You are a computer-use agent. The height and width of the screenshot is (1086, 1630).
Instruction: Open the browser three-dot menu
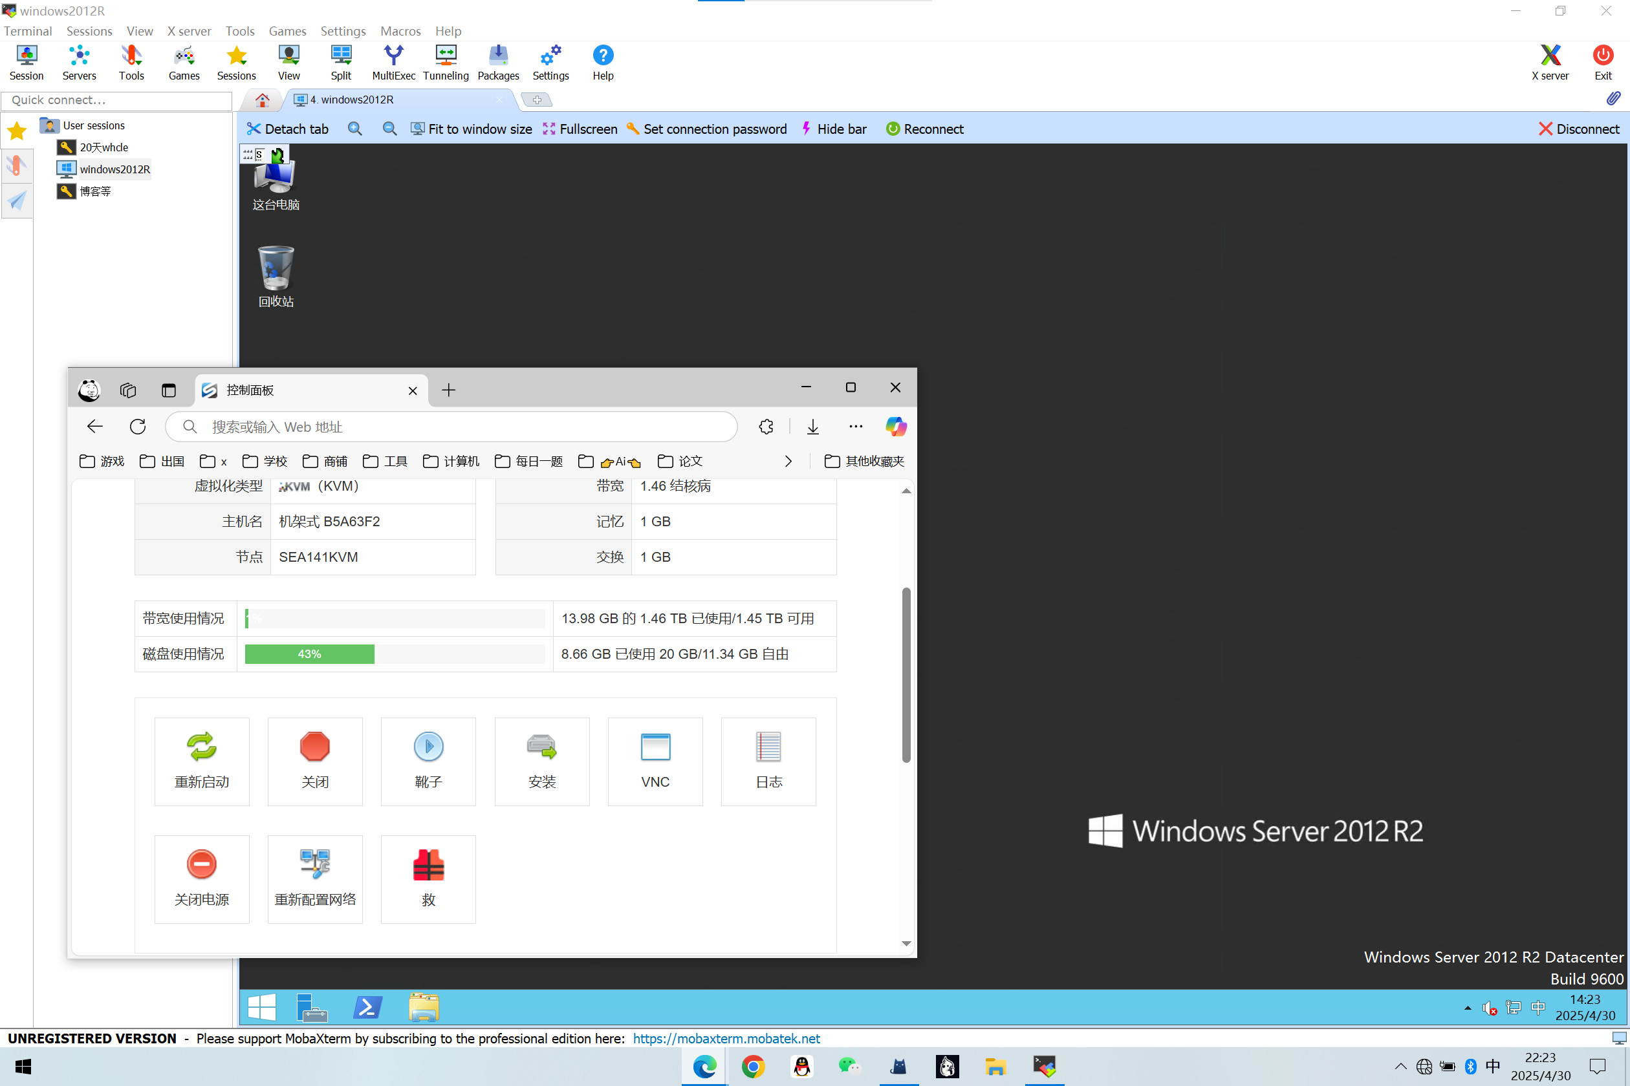[856, 427]
